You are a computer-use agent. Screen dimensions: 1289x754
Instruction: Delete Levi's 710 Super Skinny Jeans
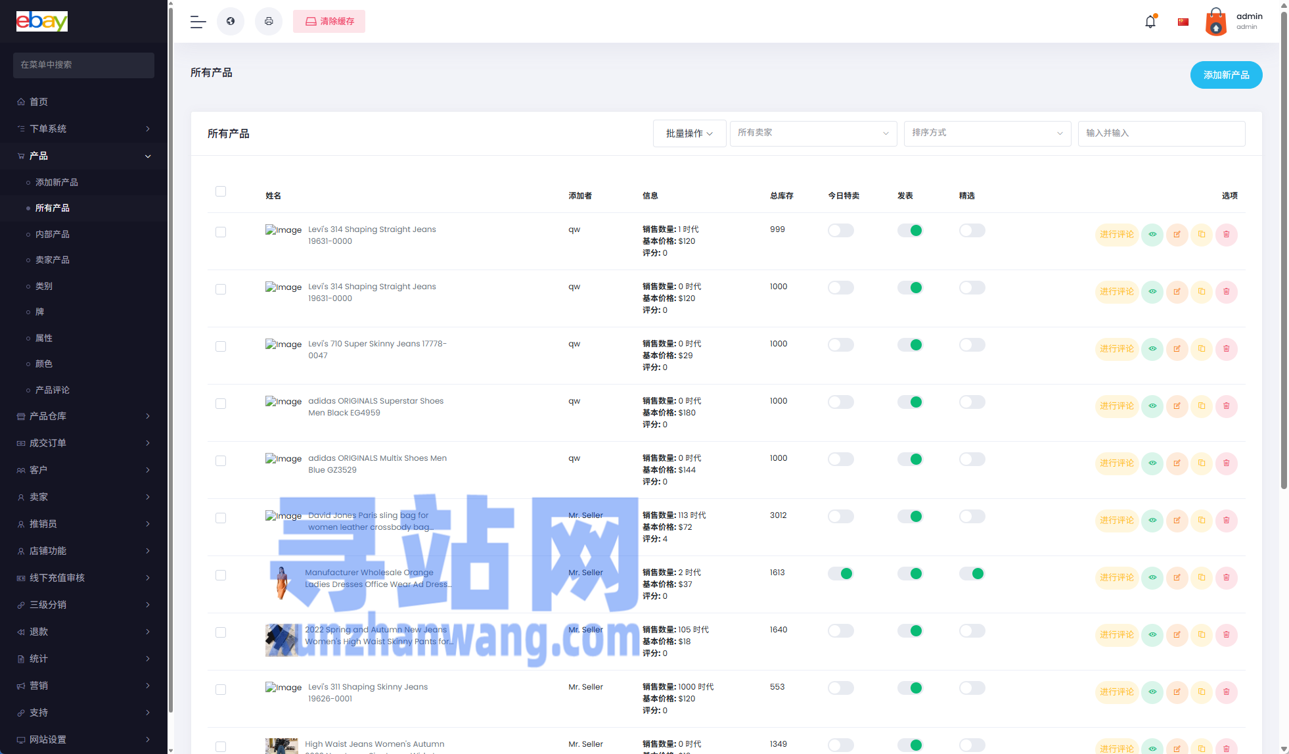[1226, 349]
